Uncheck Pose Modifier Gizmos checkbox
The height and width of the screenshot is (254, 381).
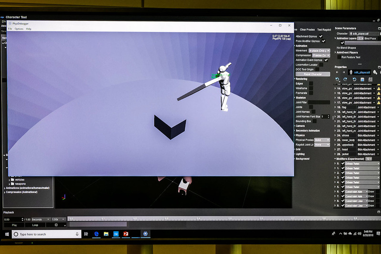point(323,41)
